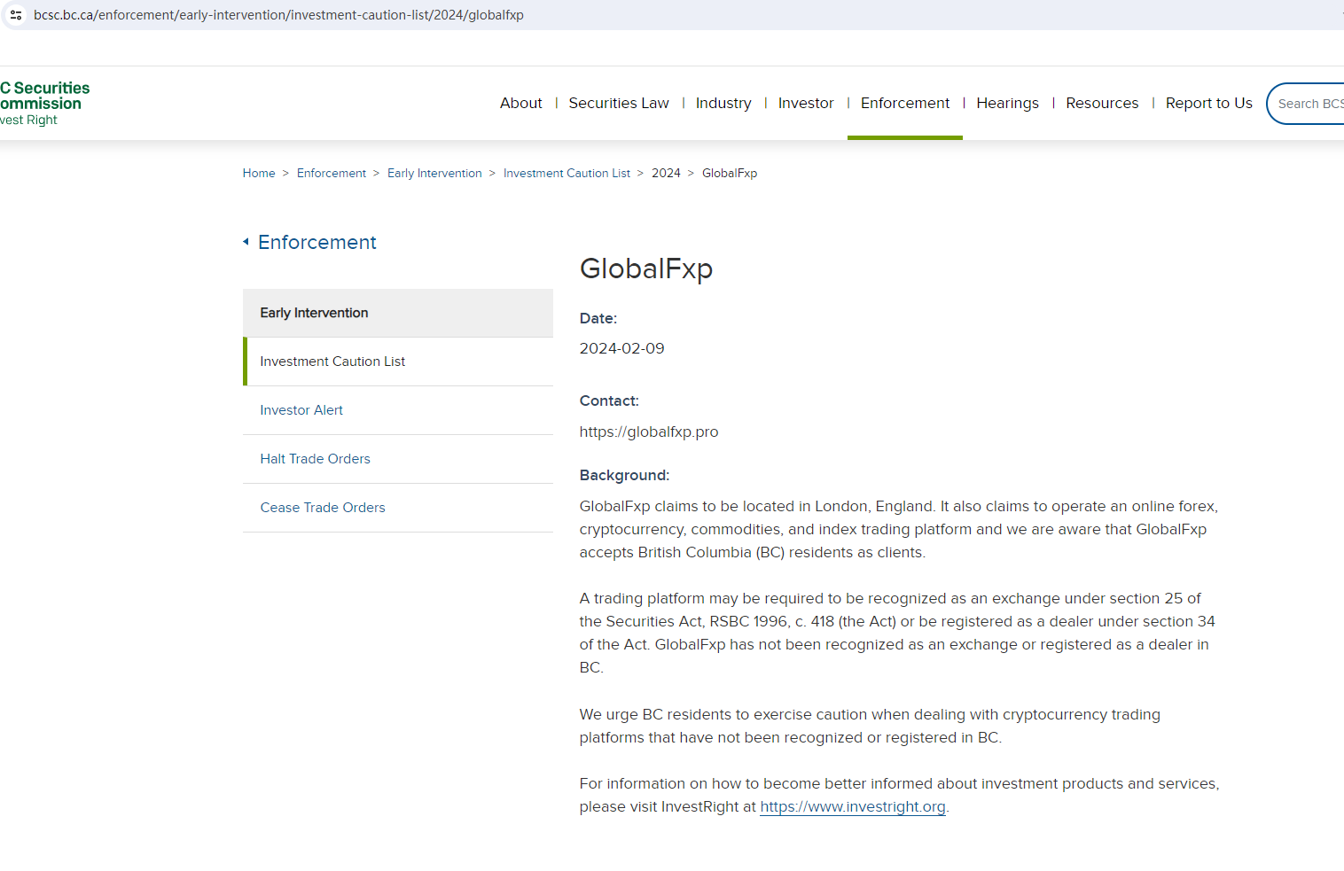Click the back arrow beside Enforcement heading
The image size is (1344, 871).
pyautogui.click(x=246, y=242)
